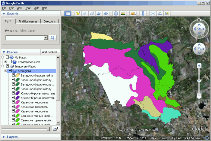Viewport: 211px width, 141px height.
Task: Expand the Constellations.kmz tree node
Action: pyautogui.click(x=6, y=62)
